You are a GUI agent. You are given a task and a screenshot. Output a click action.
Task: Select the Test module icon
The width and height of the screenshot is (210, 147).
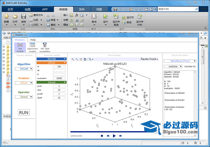pyautogui.click(x=20, y=47)
